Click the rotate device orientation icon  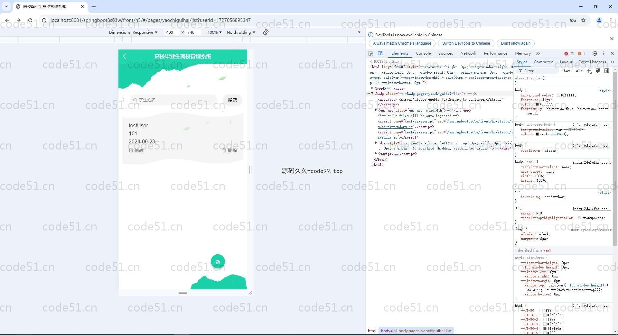pos(266,32)
